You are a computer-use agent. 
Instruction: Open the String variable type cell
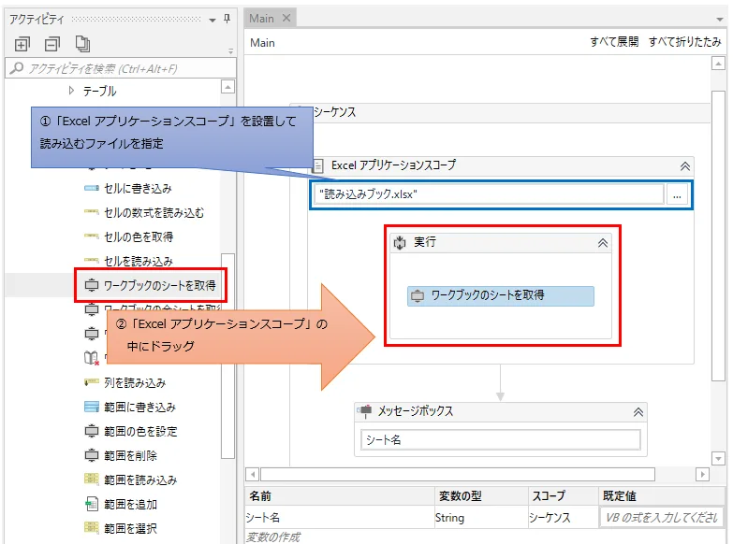[x=481, y=518]
